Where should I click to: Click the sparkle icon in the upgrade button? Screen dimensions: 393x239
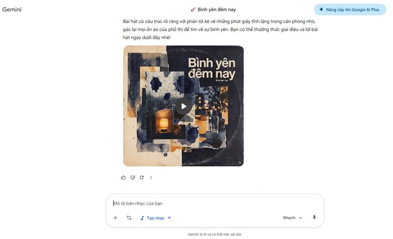(x=321, y=10)
